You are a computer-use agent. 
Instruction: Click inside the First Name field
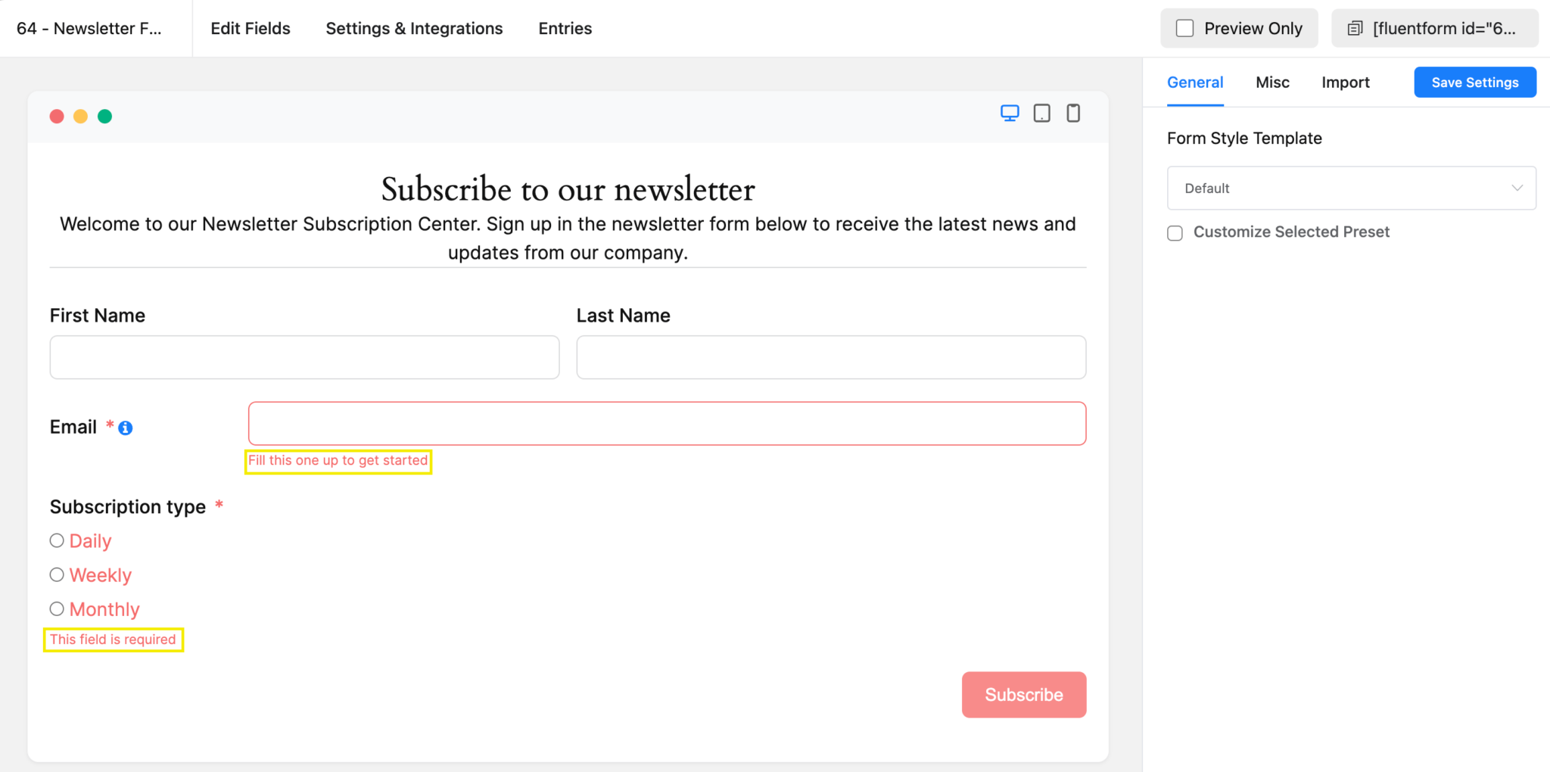click(x=303, y=356)
